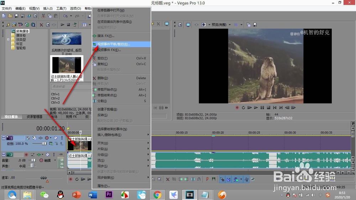
Task: Pause playback in preview transport
Action: click(x=262, y=107)
